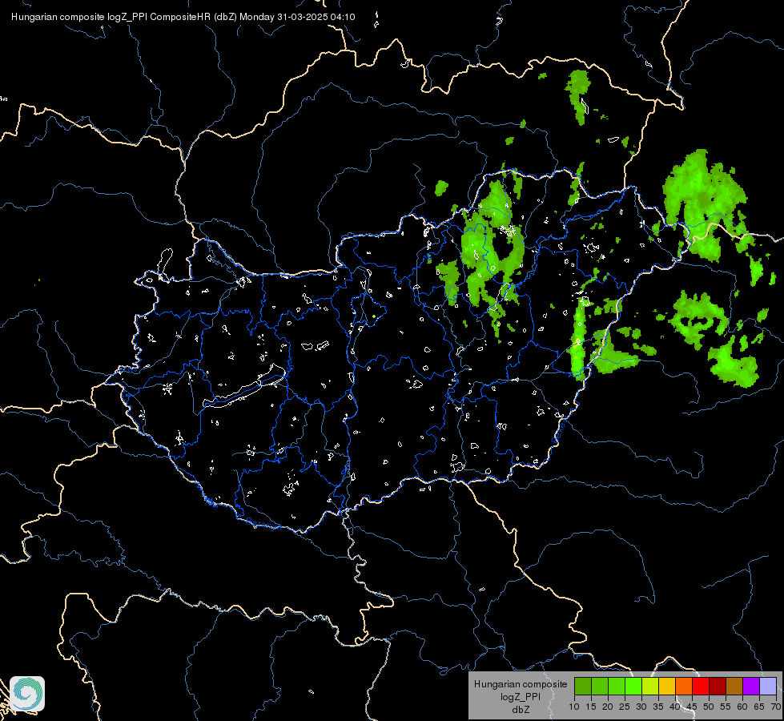Click the 'logZ_PPI' legend label
784x721 pixels.
[521, 697]
